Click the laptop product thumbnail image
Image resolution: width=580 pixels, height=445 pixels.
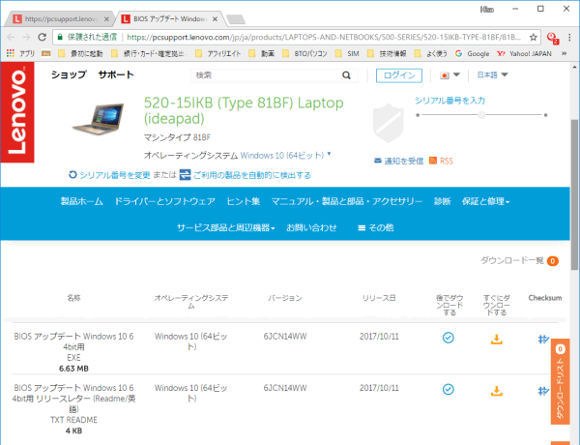click(99, 119)
